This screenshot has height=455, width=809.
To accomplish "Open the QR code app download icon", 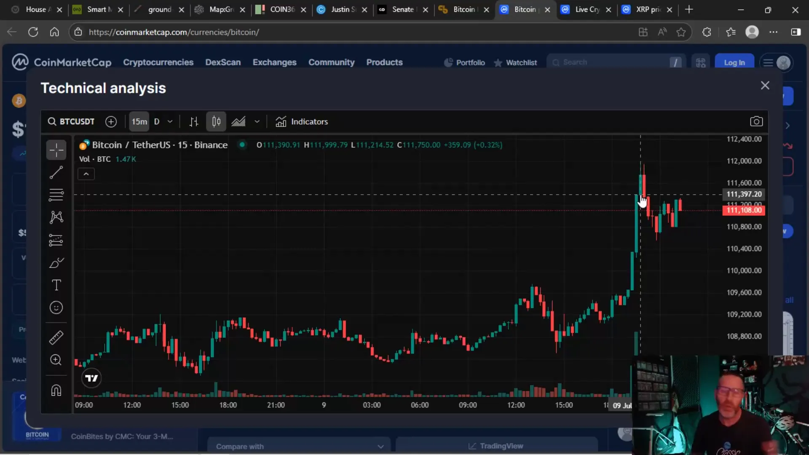I will (x=701, y=63).
